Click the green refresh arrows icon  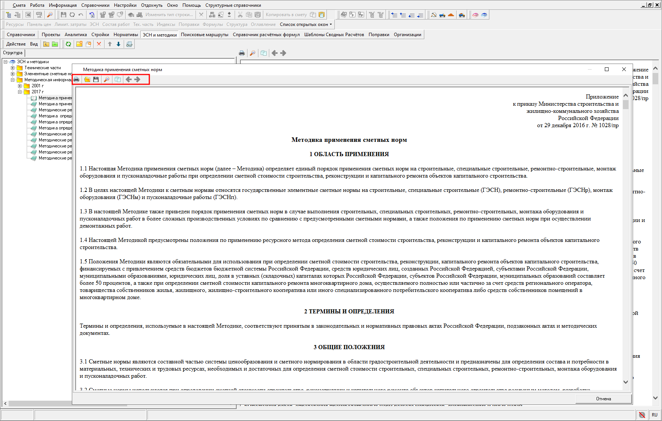68,44
